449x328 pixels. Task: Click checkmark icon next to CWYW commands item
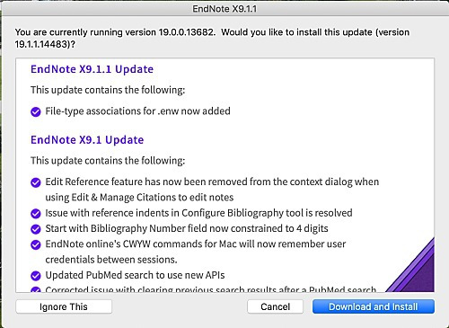(x=36, y=244)
